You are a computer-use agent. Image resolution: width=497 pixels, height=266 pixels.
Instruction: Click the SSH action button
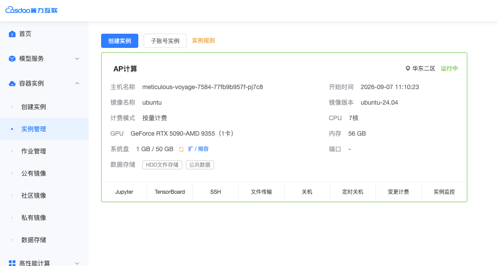pos(215,192)
